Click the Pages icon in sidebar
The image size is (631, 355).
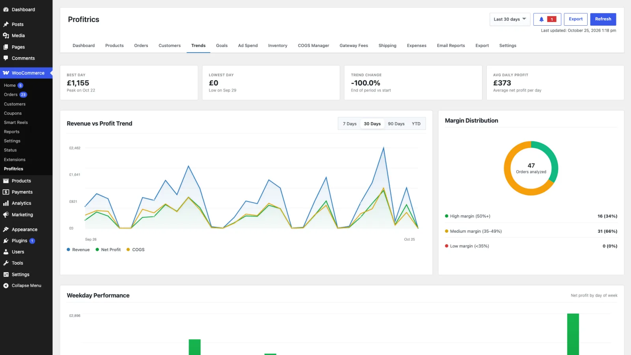(6, 47)
